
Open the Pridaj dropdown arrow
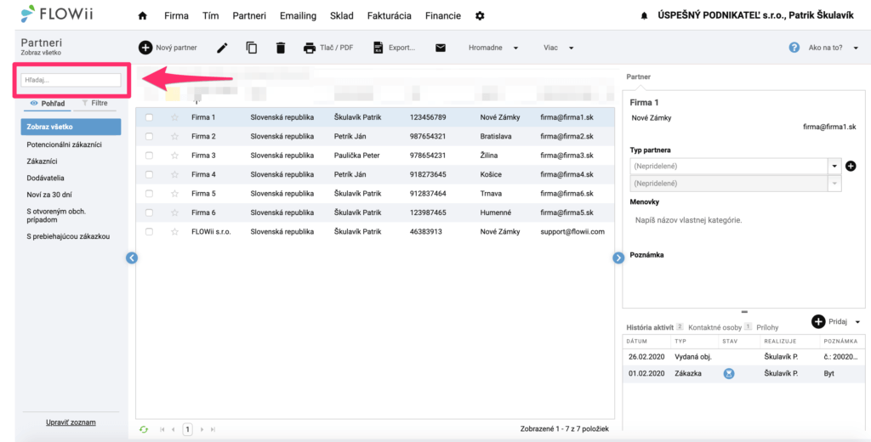pyautogui.click(x=857, y=321)
